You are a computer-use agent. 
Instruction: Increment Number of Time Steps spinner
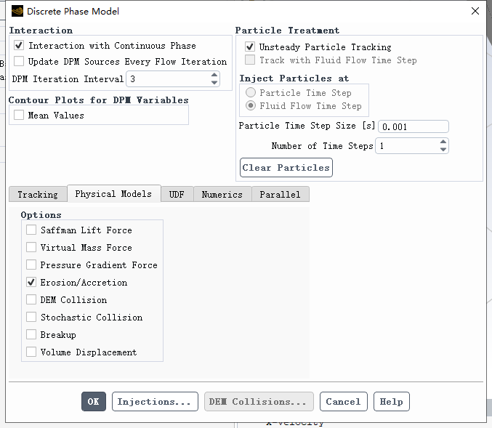click(443, 142)
